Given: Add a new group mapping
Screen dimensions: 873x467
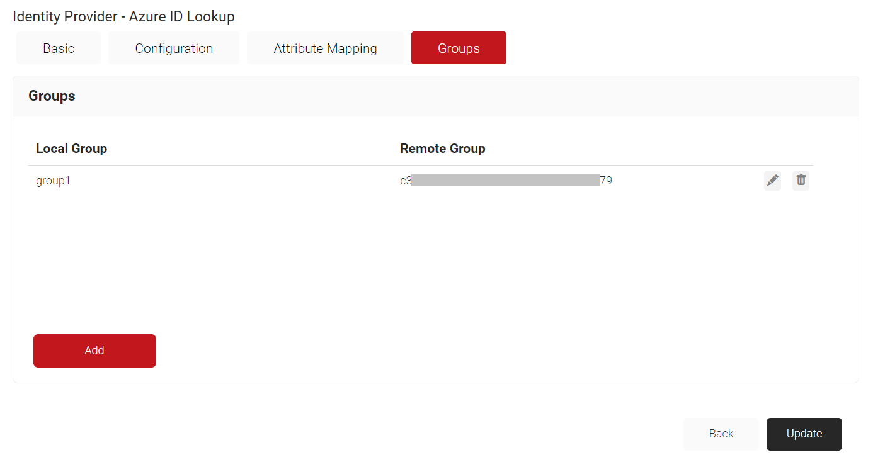Looking at the screenshot, I should tap(94, 351).
